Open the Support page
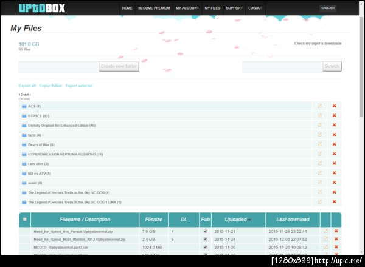365x267 pixels. [234, 8]
